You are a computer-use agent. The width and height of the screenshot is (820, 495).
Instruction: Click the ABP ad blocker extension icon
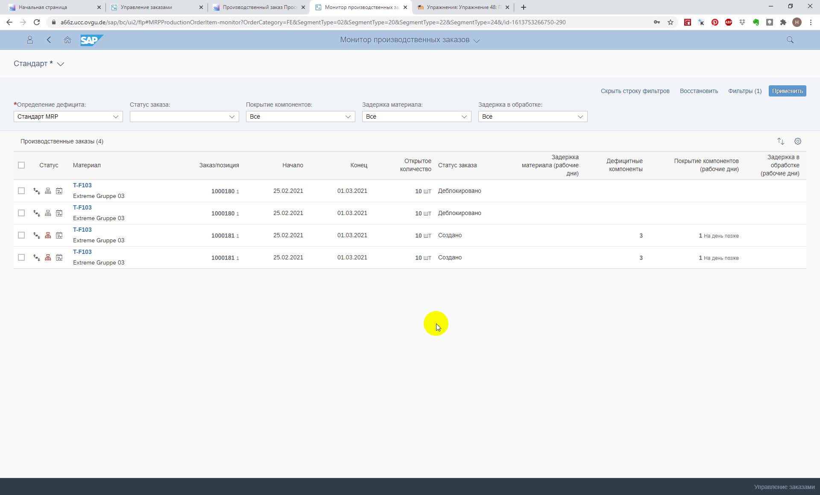pyautogui.click(x=729, y=22)
